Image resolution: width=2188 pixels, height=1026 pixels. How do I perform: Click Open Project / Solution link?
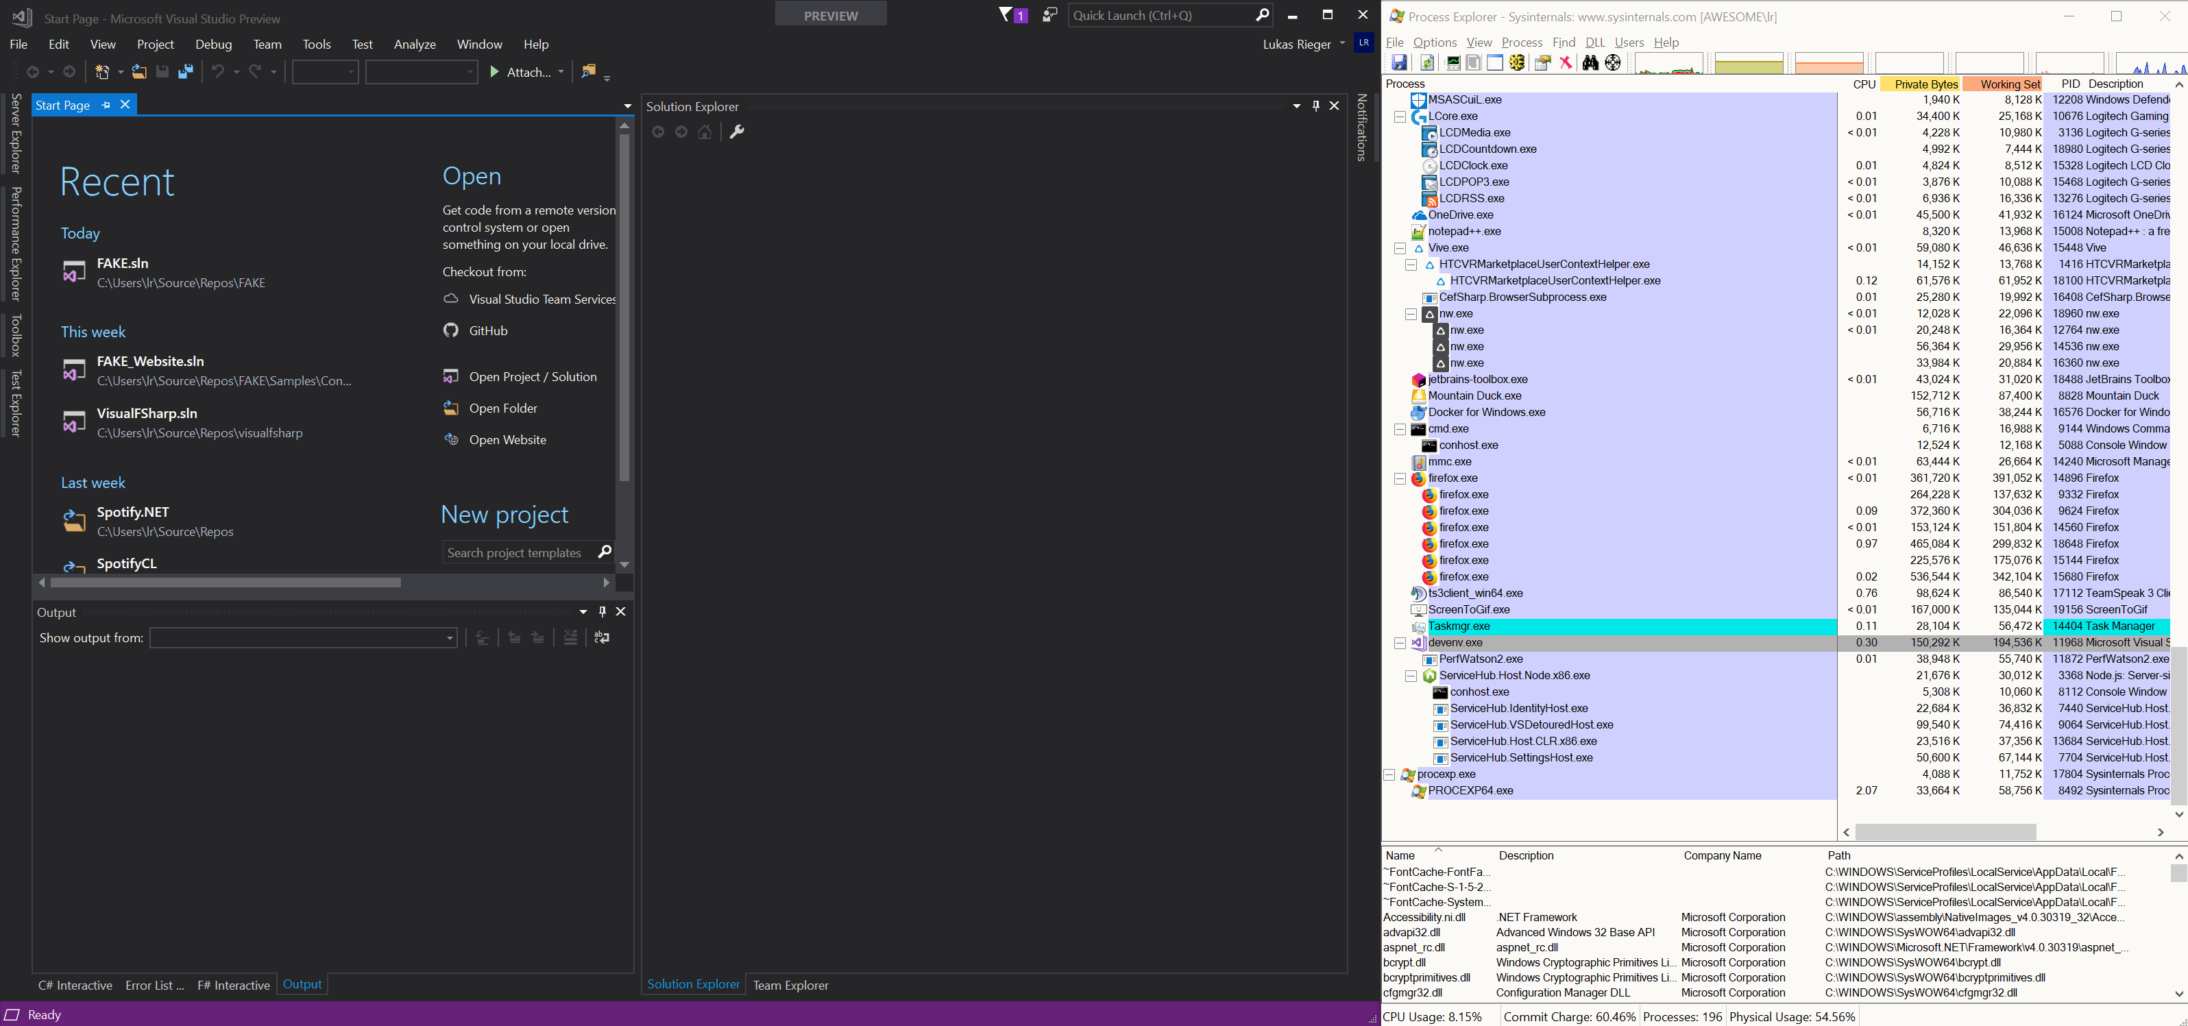tap(533, 376)
